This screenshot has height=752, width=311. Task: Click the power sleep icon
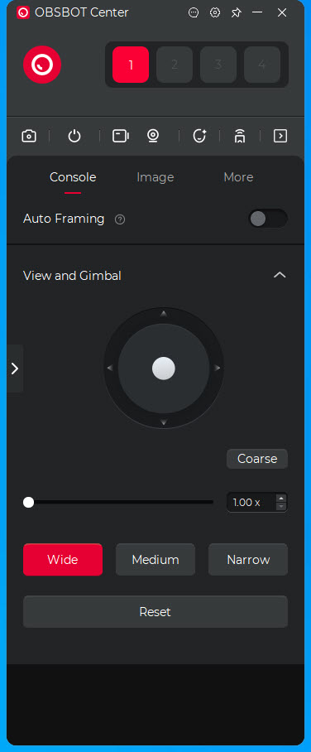click(74, 136)
